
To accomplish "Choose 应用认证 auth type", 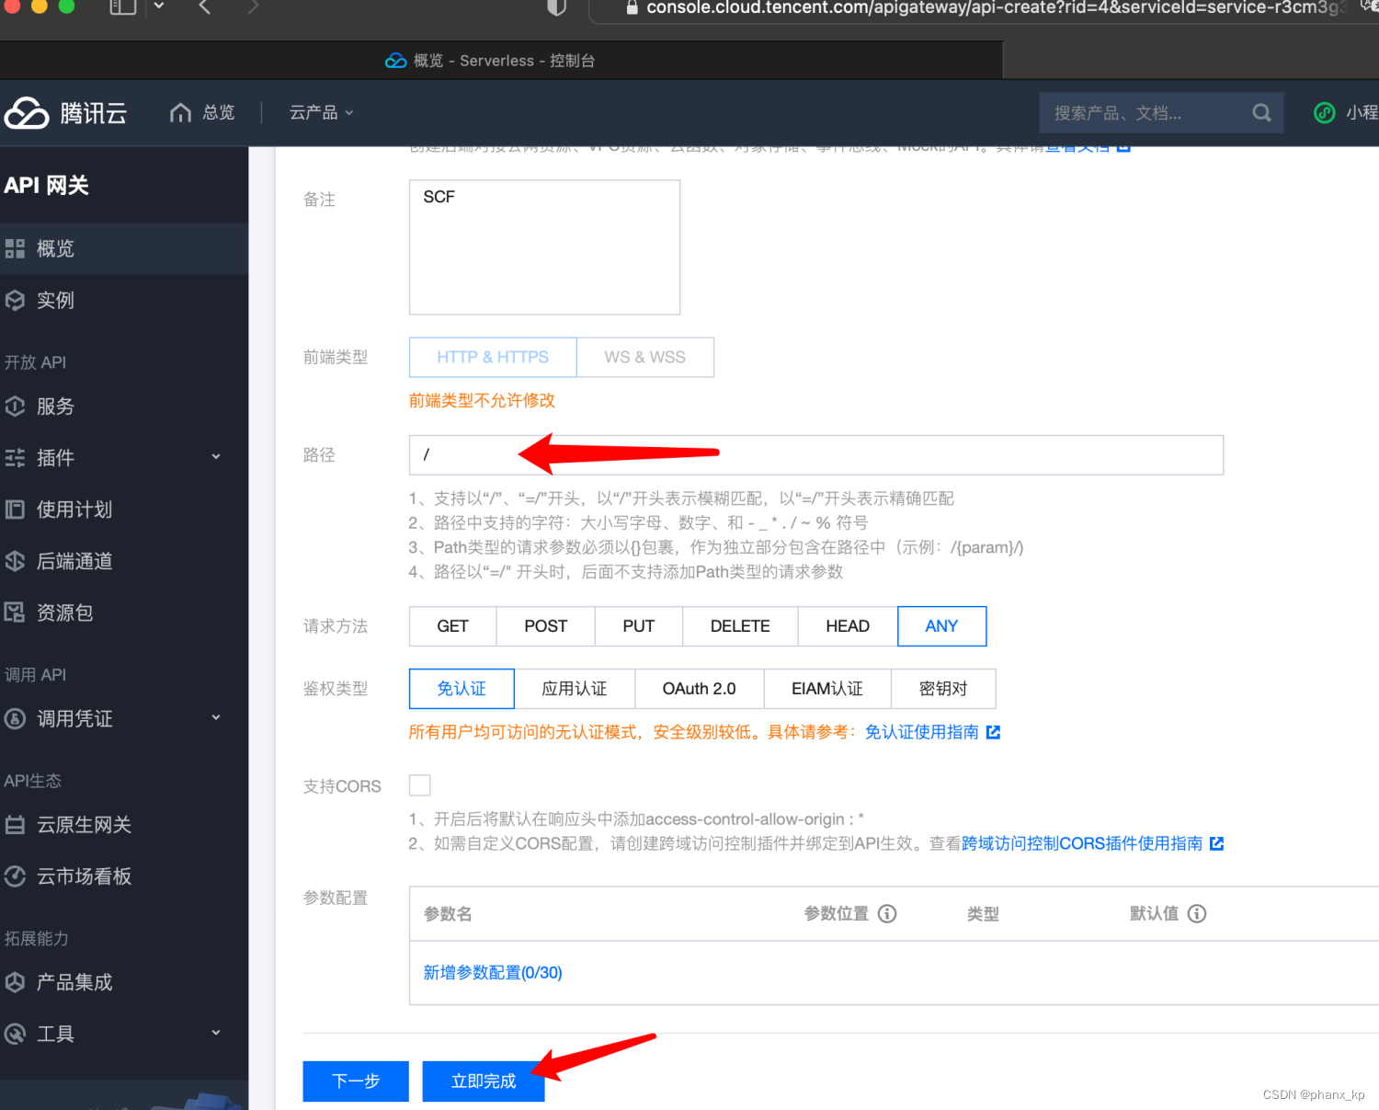I will pyautogui.click(x=575, y=689).
